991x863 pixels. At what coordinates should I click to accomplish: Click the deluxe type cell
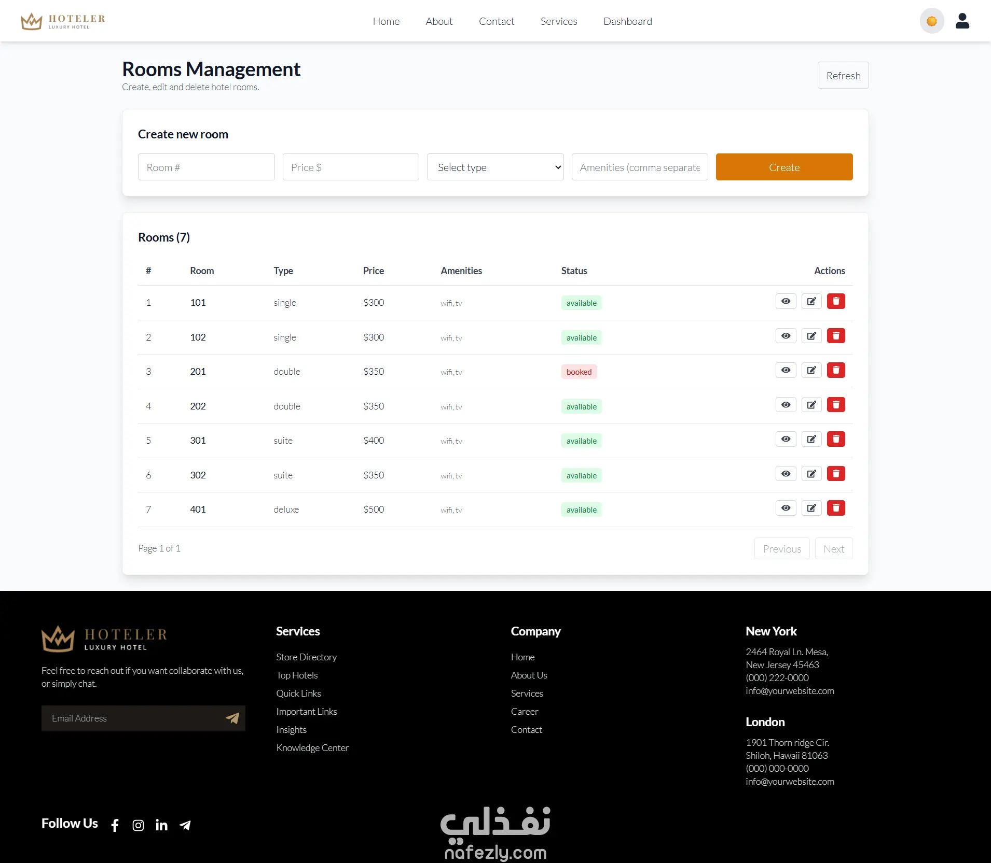point(286,509)
